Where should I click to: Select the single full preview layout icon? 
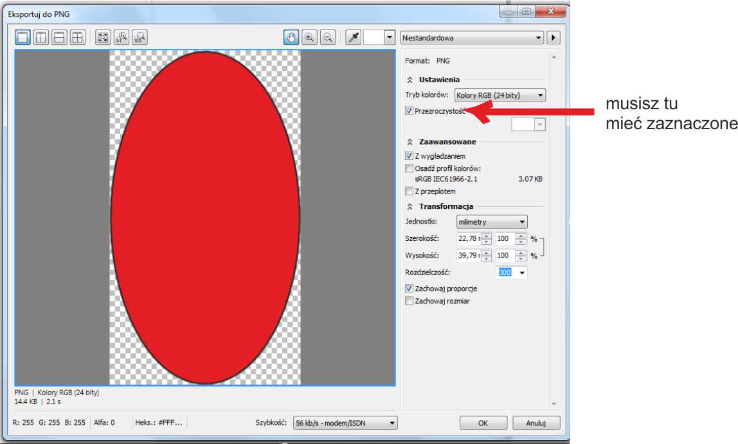tap(23, 38)
